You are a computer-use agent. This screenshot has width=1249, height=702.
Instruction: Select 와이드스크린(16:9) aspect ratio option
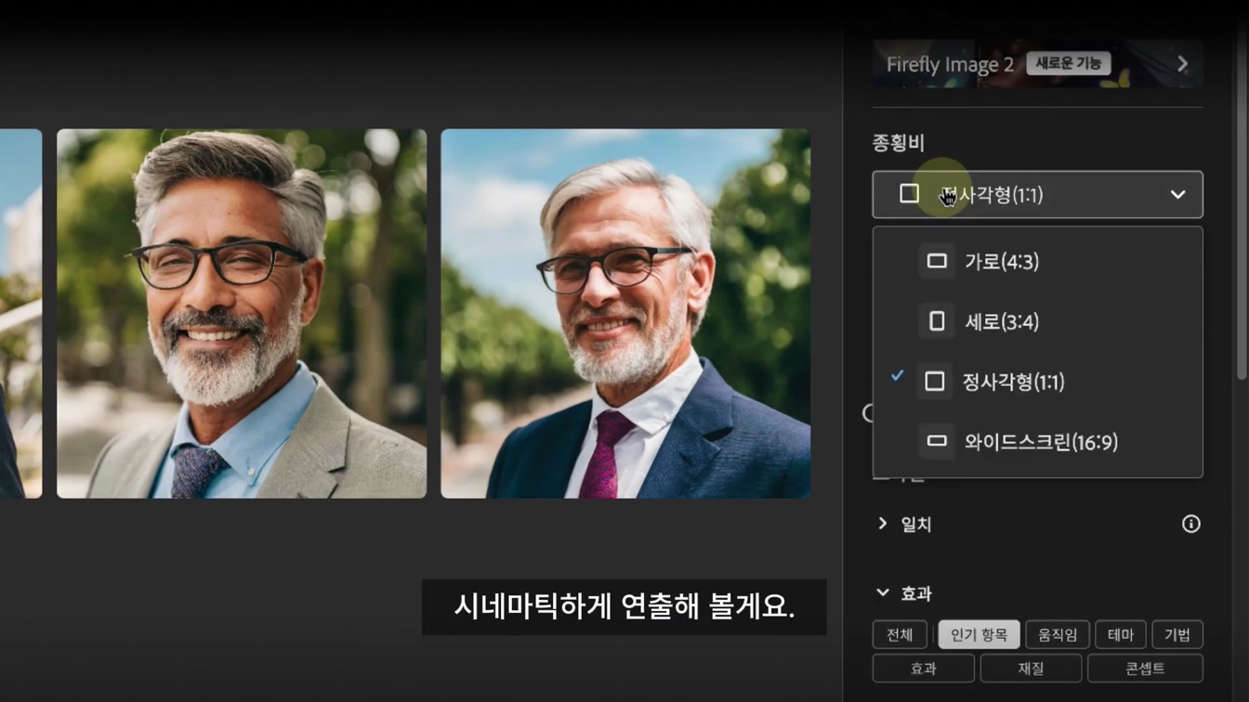click(x=1037, y=442)
